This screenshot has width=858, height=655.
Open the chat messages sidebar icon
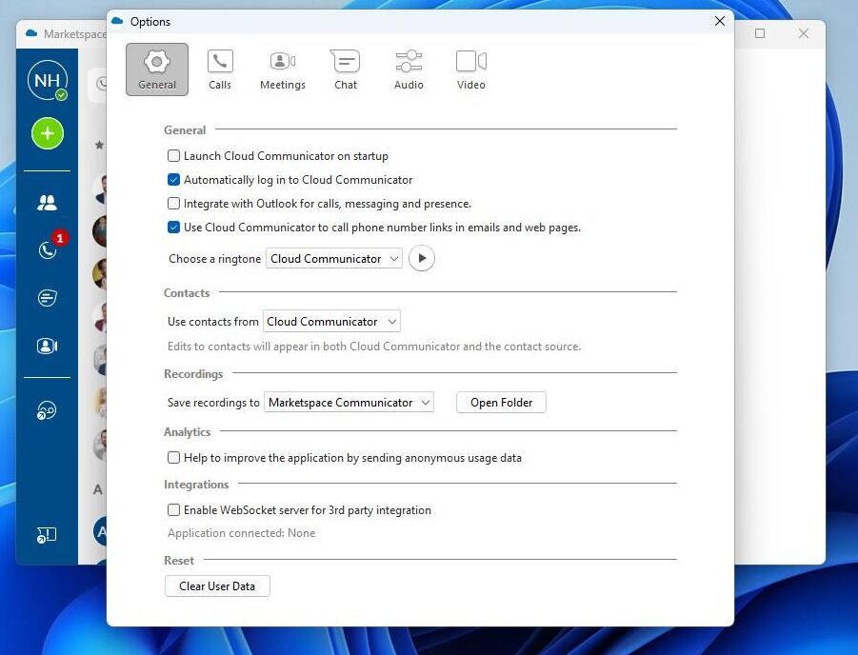[47, 298]
